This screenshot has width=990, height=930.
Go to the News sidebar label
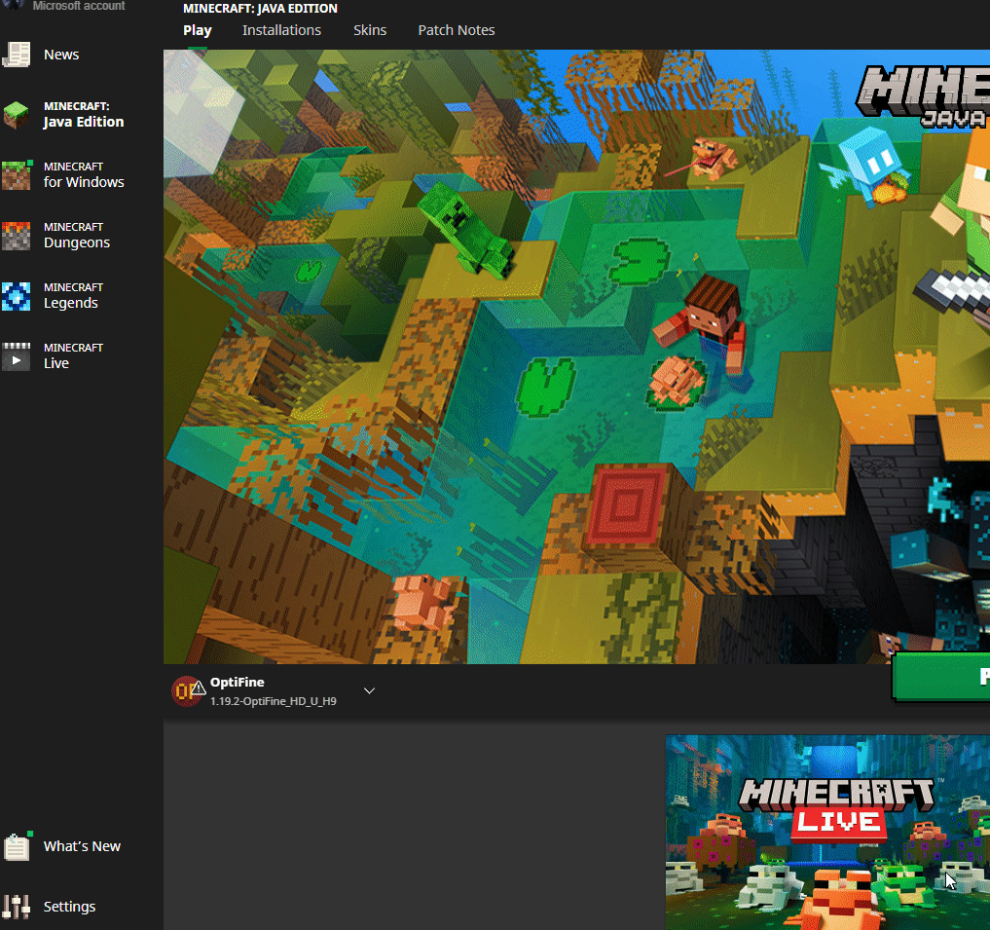[61, 55]
